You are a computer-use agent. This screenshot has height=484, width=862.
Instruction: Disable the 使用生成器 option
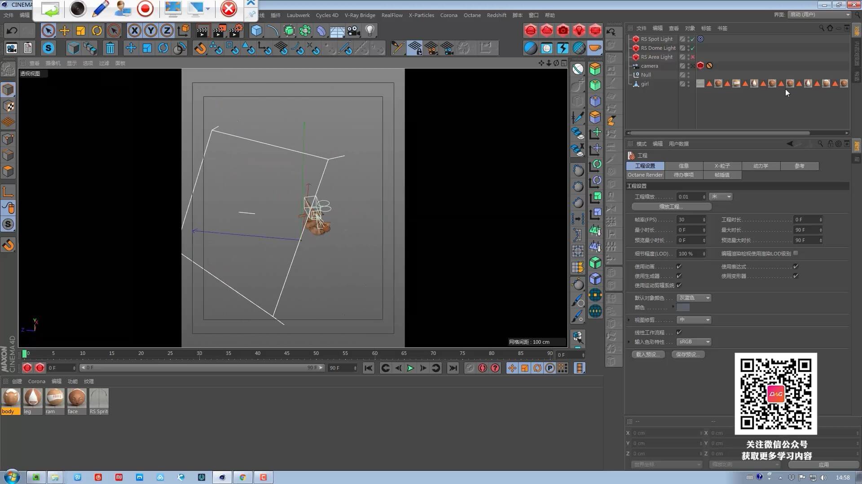pos(679,276)
